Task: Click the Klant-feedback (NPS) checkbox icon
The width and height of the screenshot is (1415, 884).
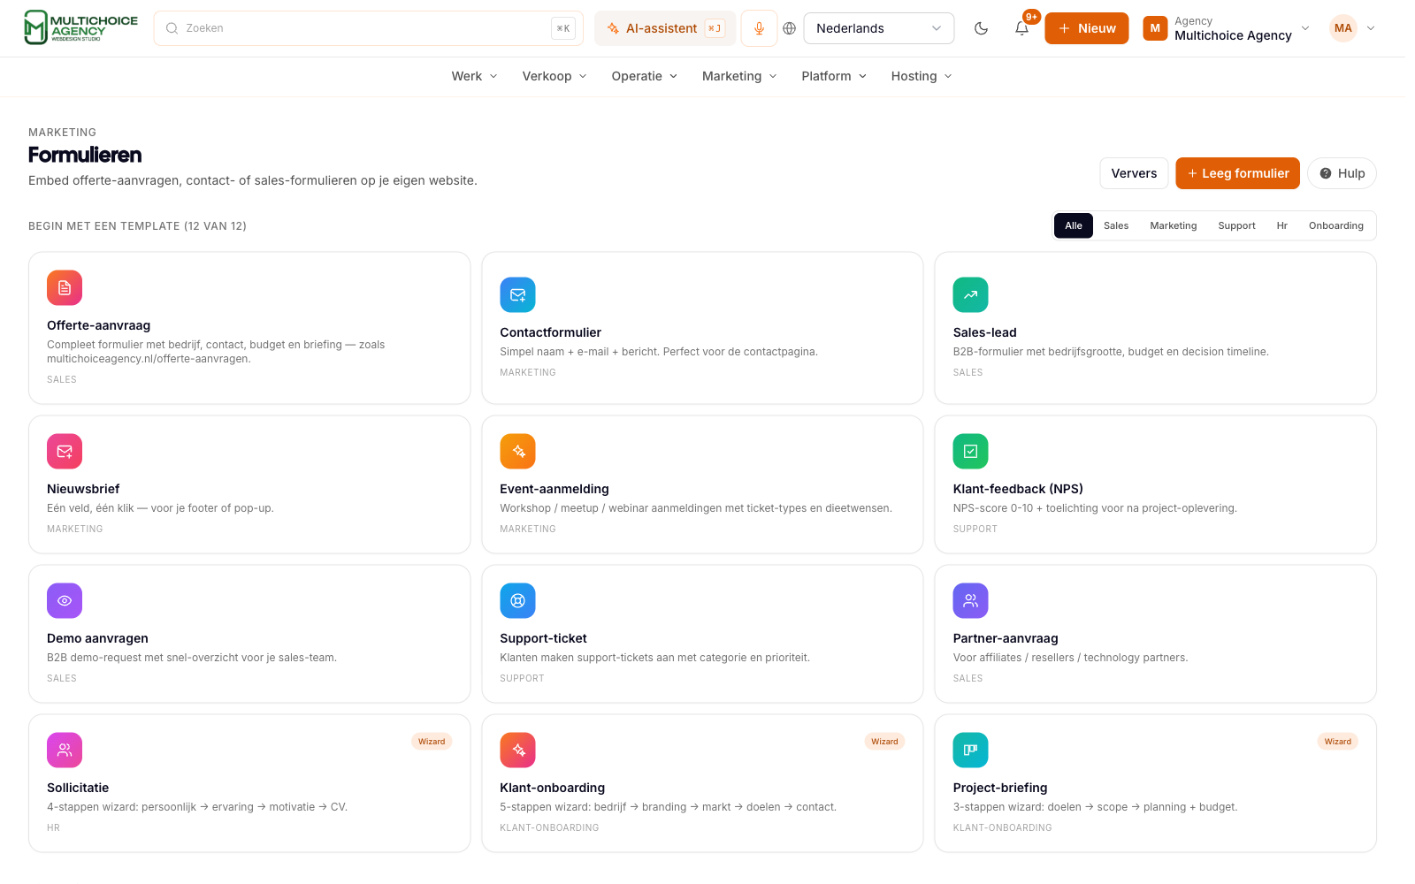Action: 970,452
